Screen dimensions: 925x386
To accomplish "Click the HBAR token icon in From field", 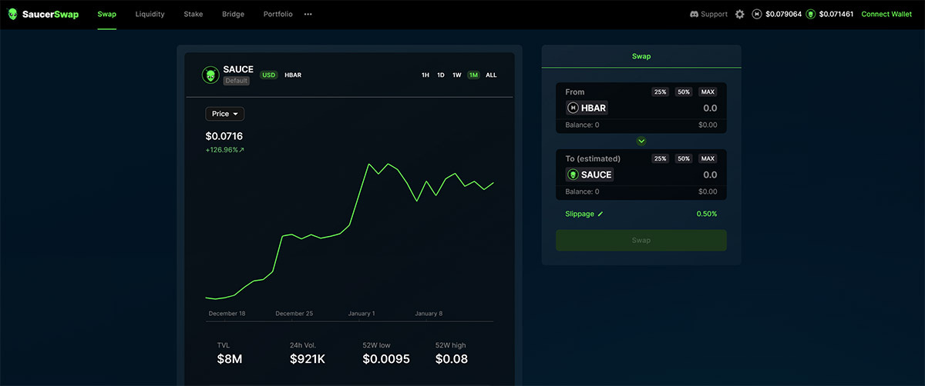I will pyautogui.click(x=573, y=108).
